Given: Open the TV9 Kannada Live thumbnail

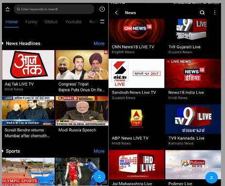Looking at the screenshot, I should pyautogui.click(x=193, y=119).
